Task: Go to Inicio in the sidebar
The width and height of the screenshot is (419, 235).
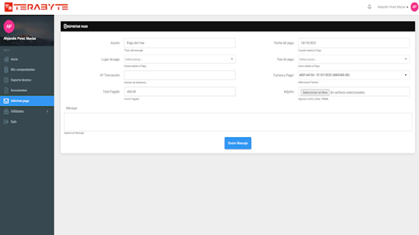Action: [x=14, y=59]
